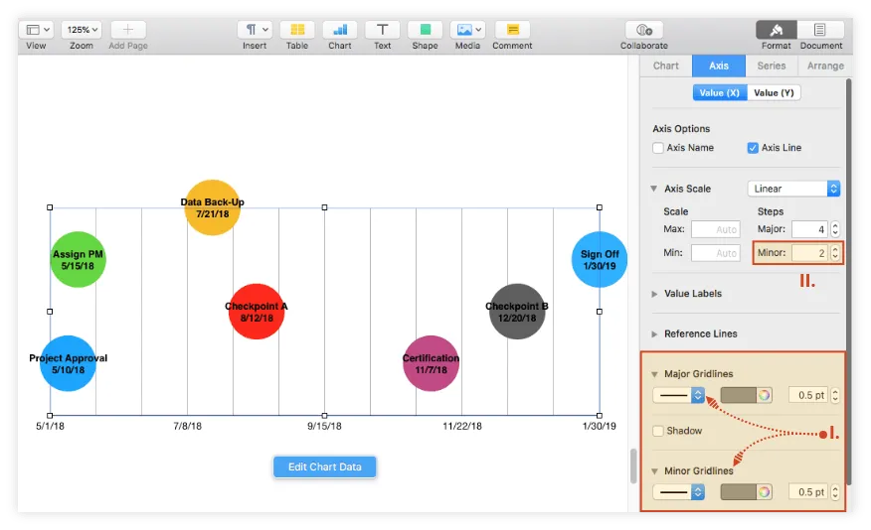The width and height of the screenshot is (871, 530).
Task: Click the Comment toolbar icon
Action: point(512,30)
